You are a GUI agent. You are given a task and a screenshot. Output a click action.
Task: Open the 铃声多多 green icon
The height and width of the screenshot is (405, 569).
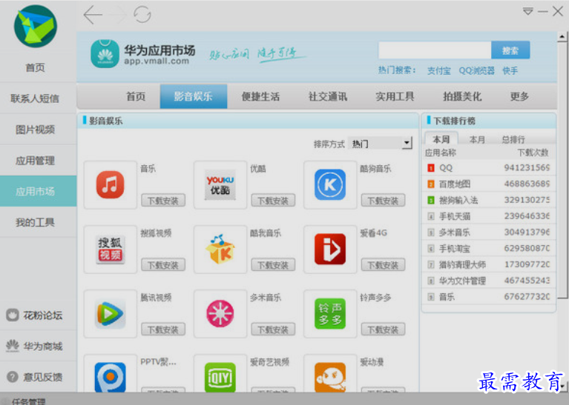tap(330, 314)
